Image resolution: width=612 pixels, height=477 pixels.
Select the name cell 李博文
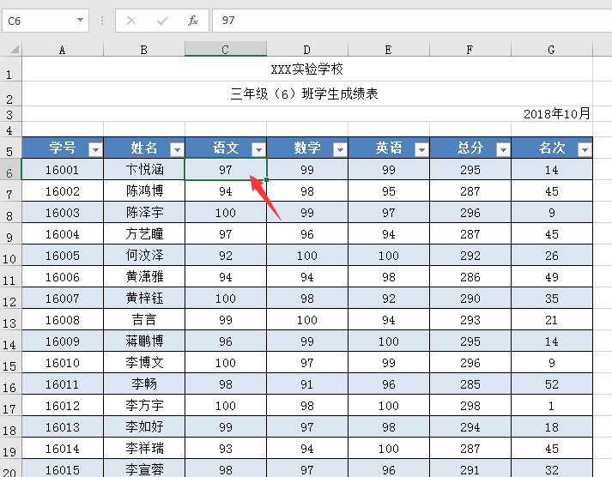coord(144,363)
